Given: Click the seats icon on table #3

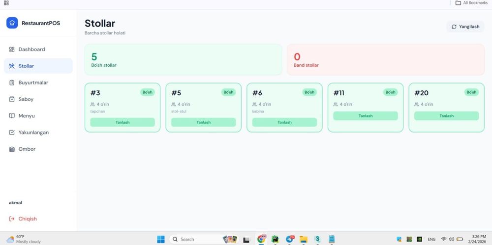Looking at the screenshot, I should (x=92, y=104).
